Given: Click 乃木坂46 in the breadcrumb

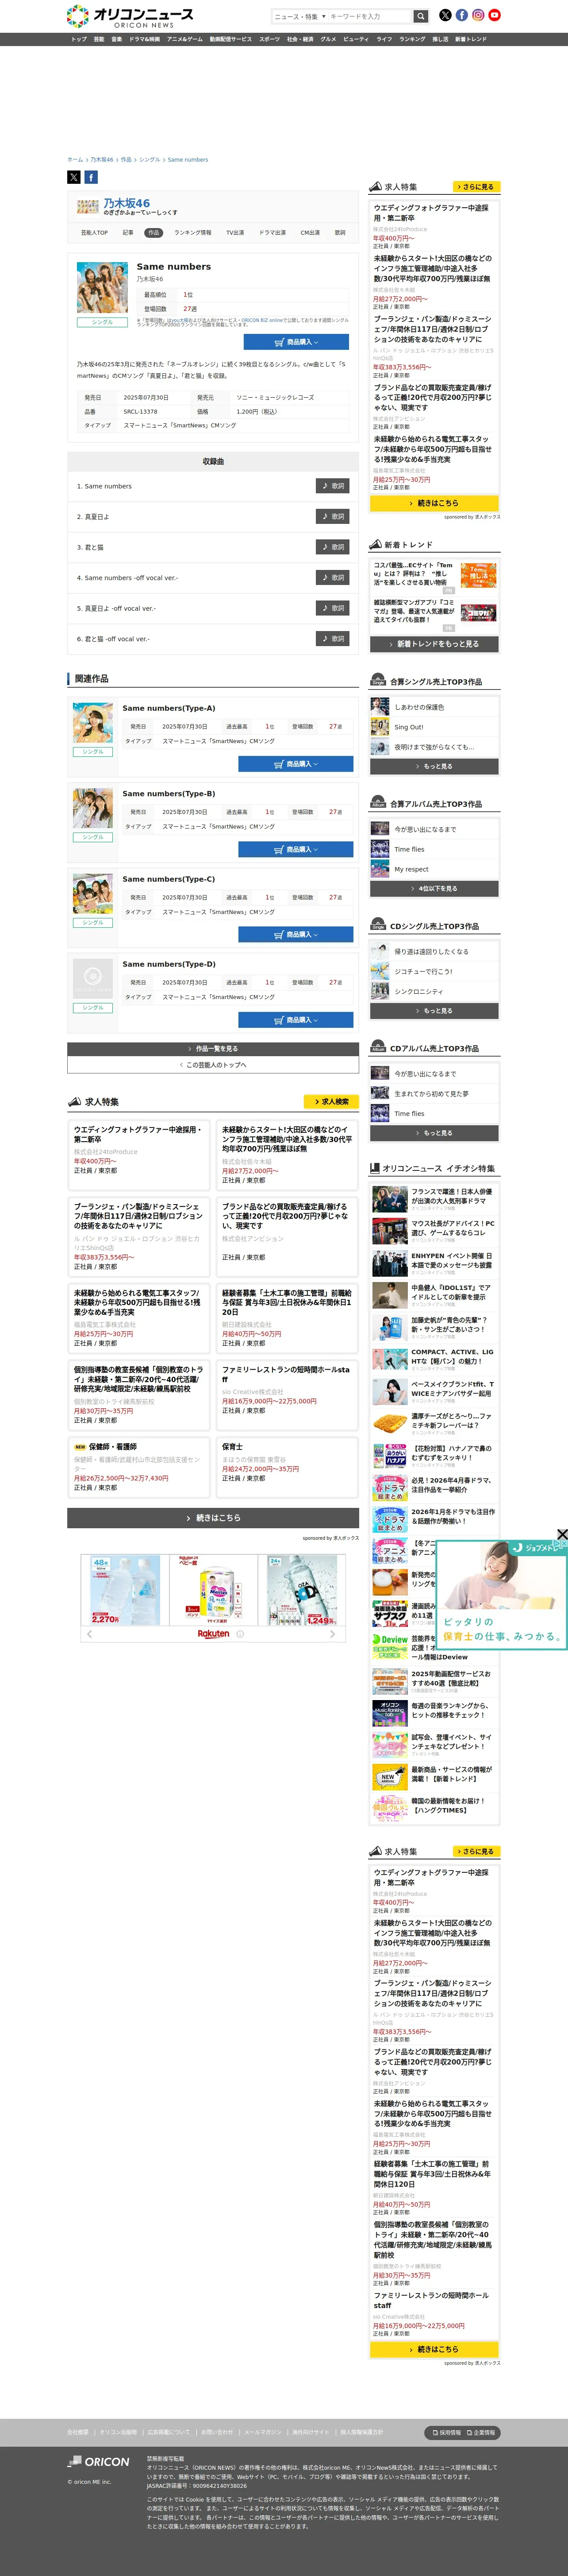Looking at the screenshot, I should click(x=102, y=159).
